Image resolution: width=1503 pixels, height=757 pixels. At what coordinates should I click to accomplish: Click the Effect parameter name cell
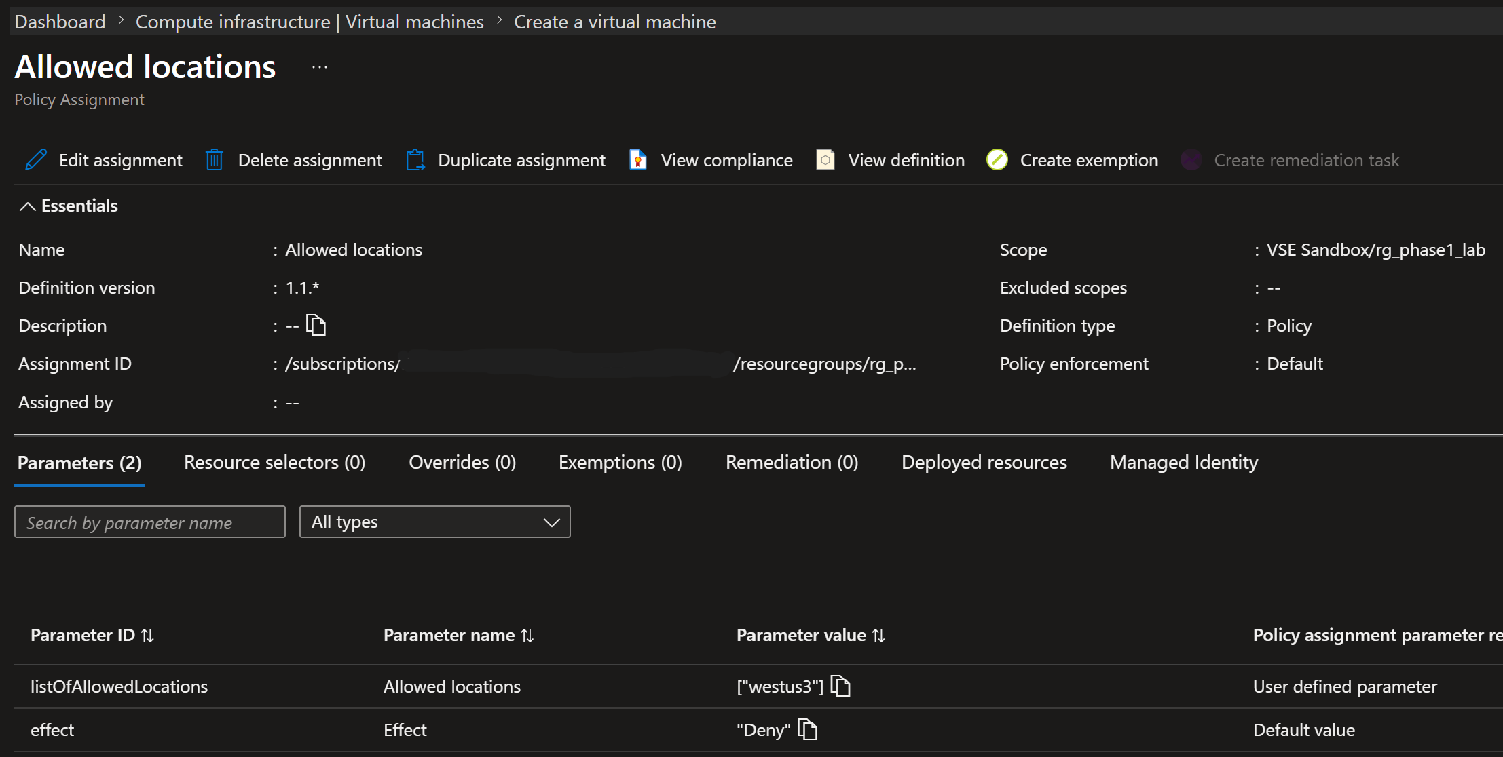pyautogui.click(x=405, y=730)
